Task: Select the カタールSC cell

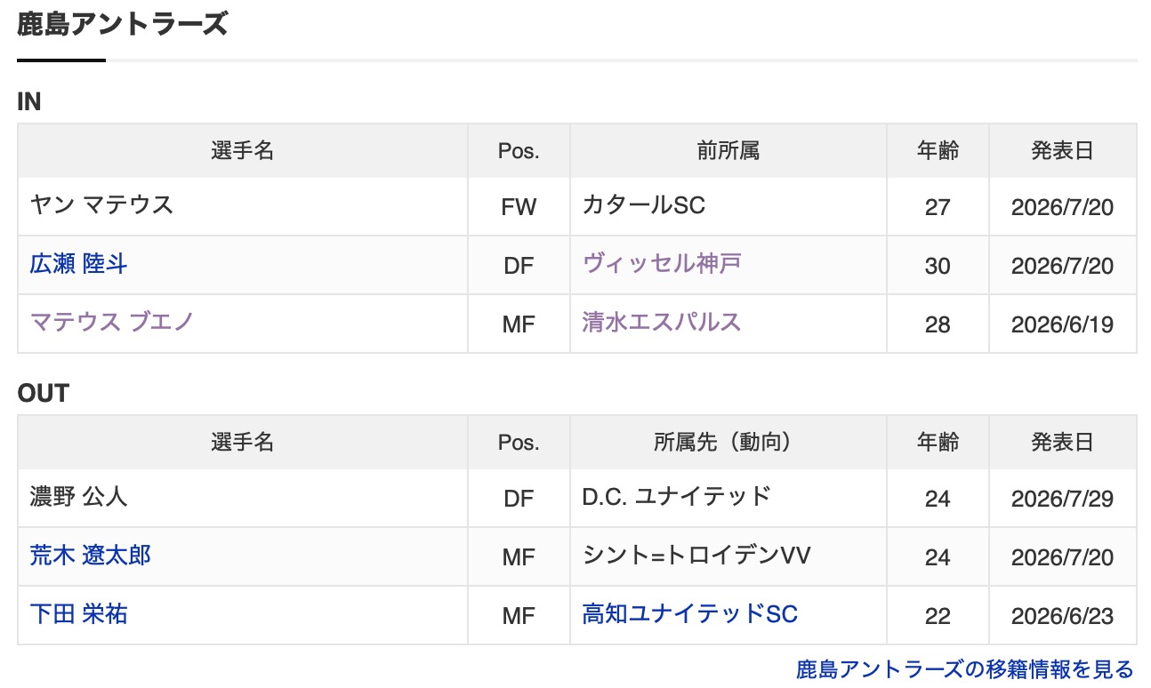Action: click(728, 206)
